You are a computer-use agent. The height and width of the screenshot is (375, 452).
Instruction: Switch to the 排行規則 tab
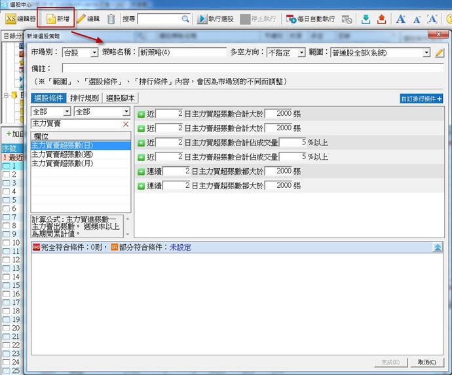point(85,98)
